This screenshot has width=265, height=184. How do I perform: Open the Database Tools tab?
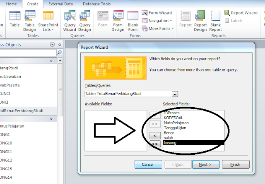point(96,4)
